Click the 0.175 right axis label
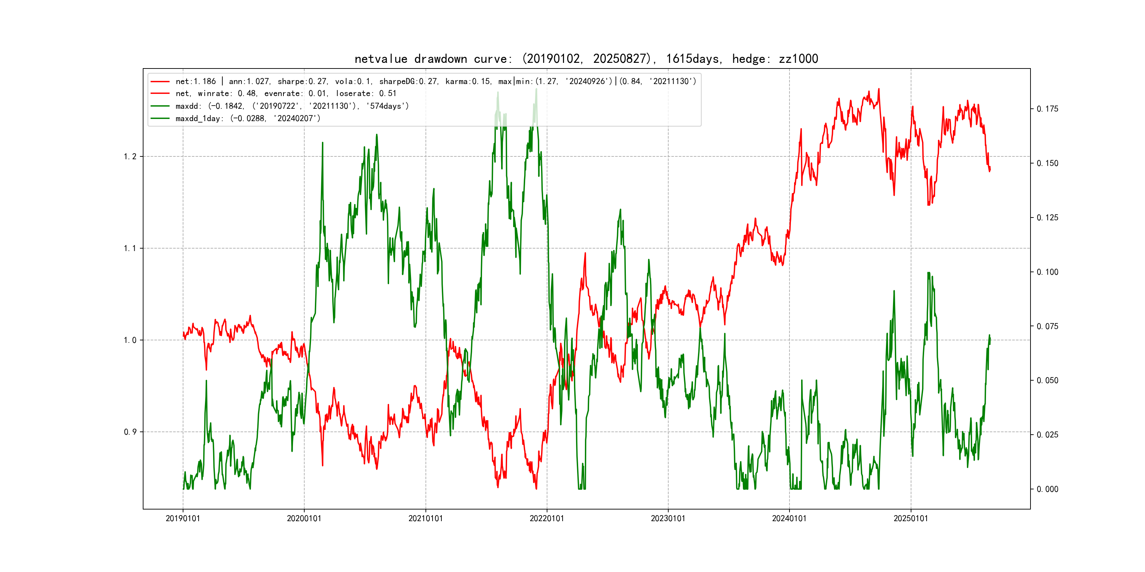 click(x=1047, y=109)
